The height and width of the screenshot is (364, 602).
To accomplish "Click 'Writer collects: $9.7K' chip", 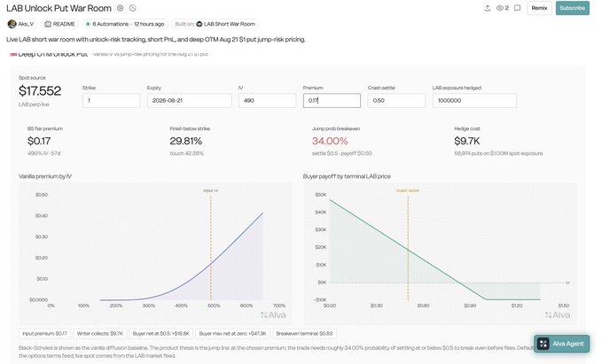I will (x=100, y=334).
